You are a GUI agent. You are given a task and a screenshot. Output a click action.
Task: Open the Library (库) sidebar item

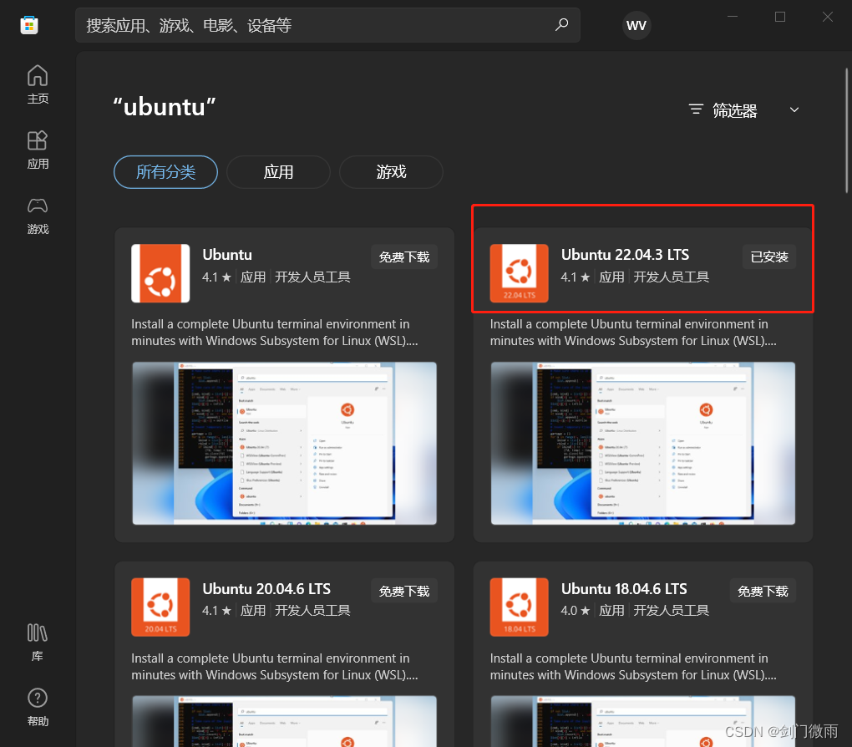coord(38,642)
